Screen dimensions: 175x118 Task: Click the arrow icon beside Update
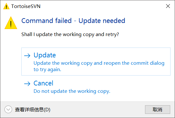coord(27,55)
